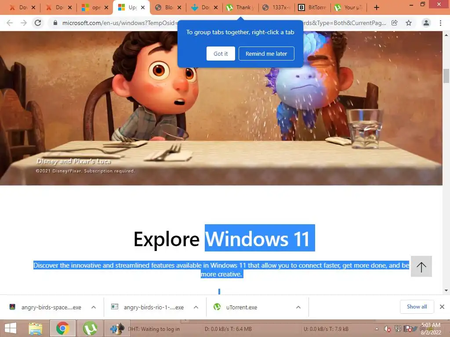
Task: Open the Windows Start menu
Action: click(x=11, y=328)
